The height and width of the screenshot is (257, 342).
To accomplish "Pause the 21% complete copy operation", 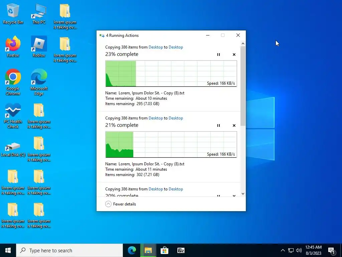I will (218, 125).
